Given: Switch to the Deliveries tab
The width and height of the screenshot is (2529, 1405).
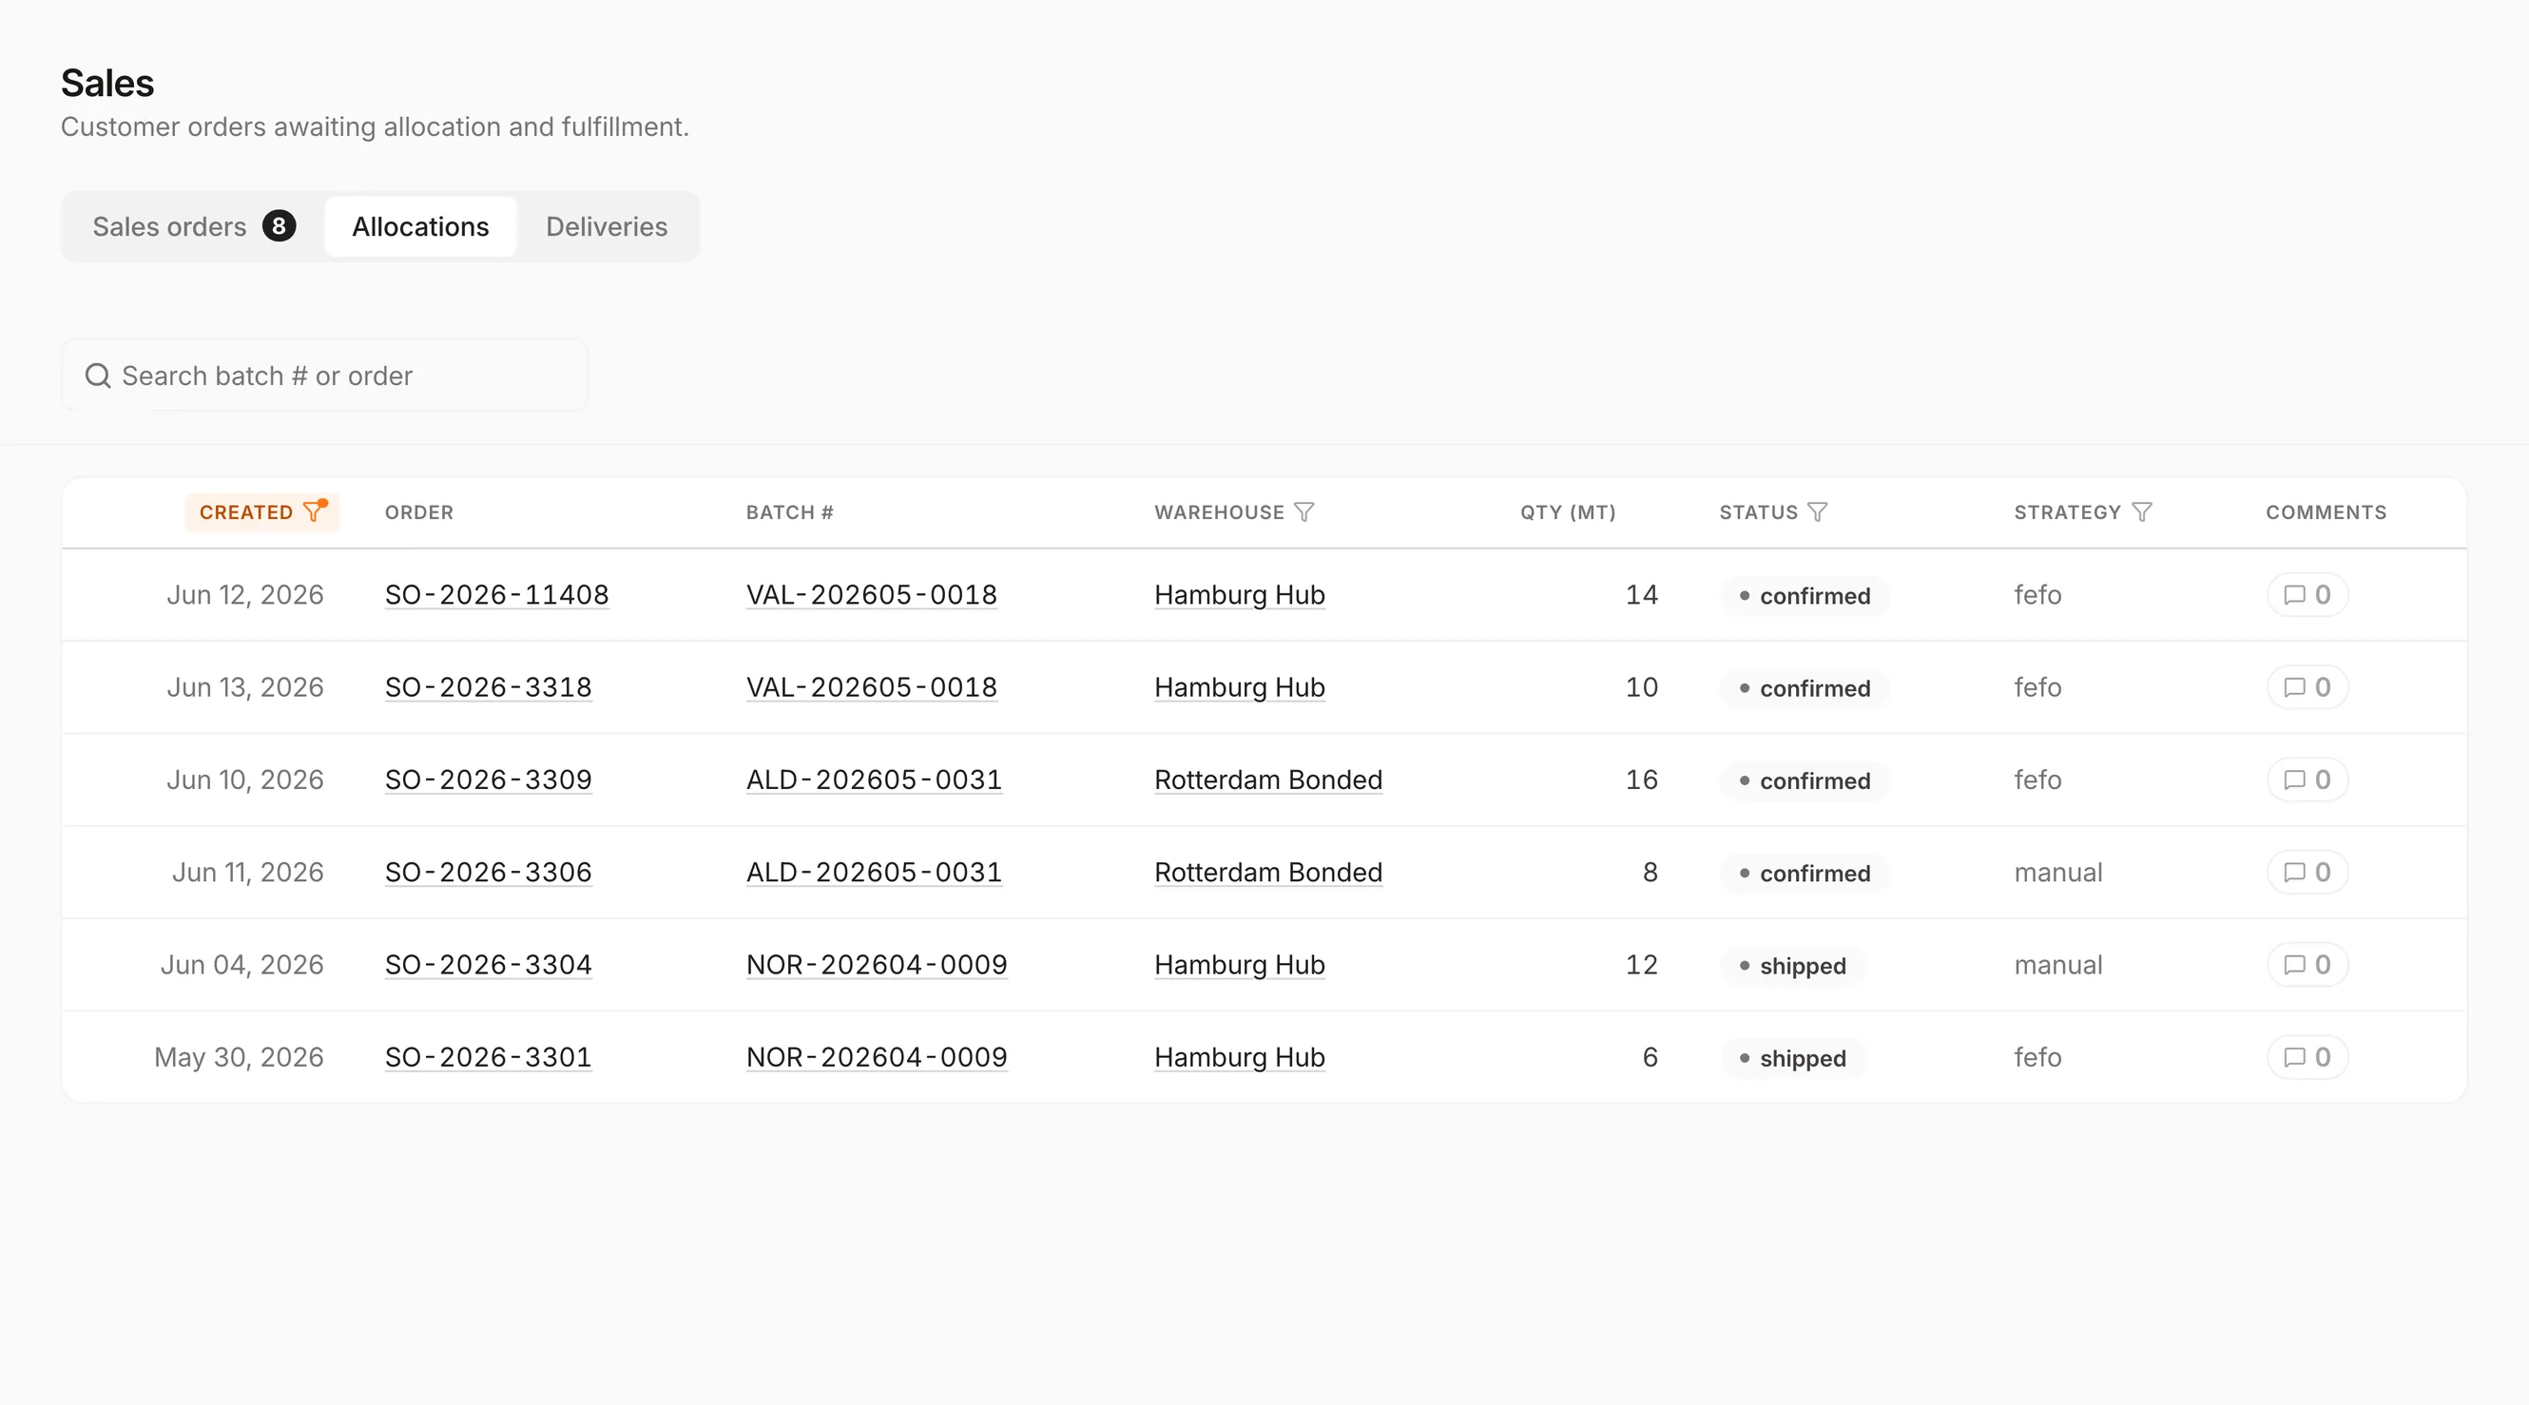Looking at the screenshot, I should (x=607, y=227).
